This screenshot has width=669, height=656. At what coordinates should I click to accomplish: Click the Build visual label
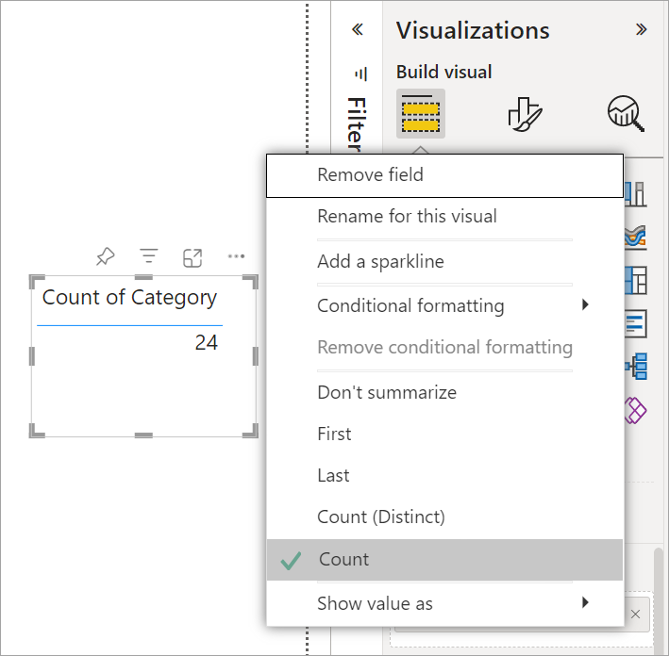pyautogui.click(x=443, y=72)
